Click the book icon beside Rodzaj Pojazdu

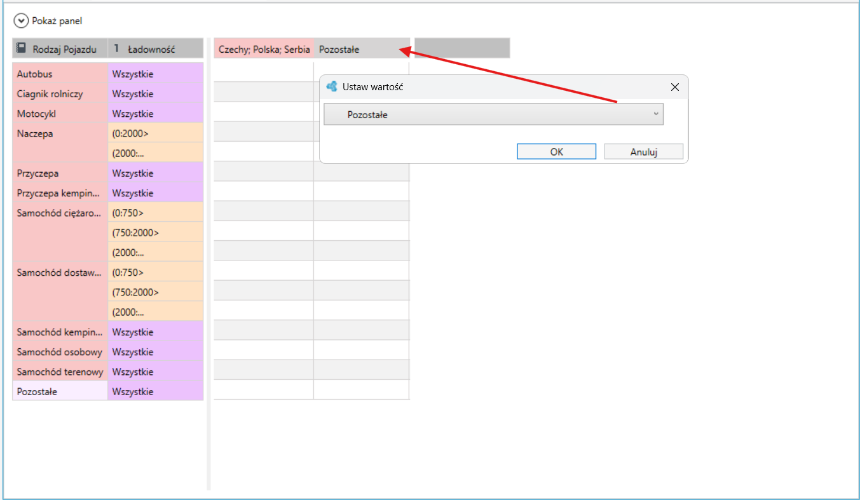pos(21,48)
